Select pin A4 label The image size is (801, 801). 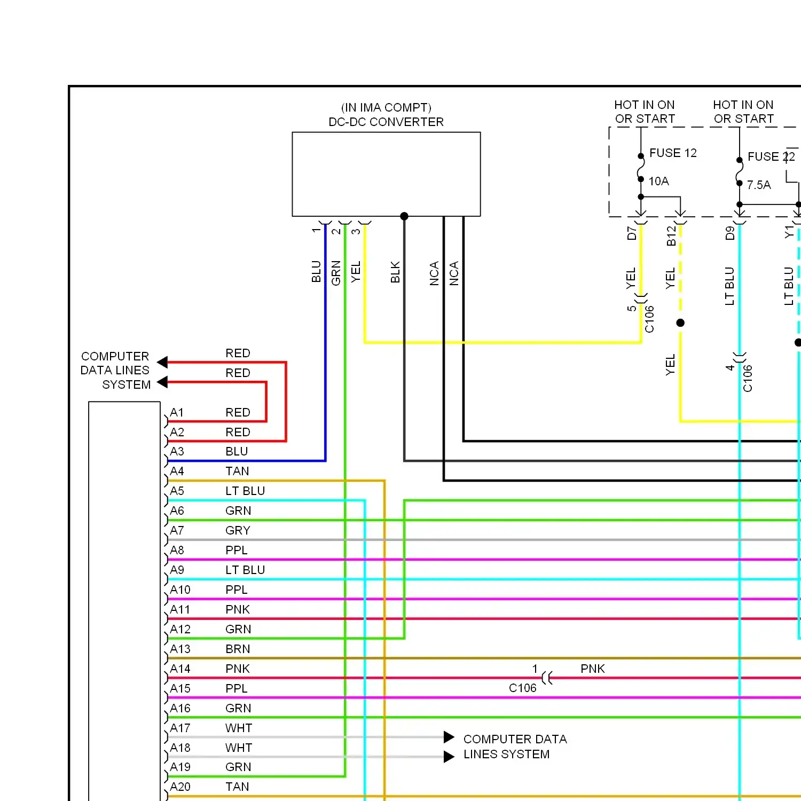pos(177,471)
